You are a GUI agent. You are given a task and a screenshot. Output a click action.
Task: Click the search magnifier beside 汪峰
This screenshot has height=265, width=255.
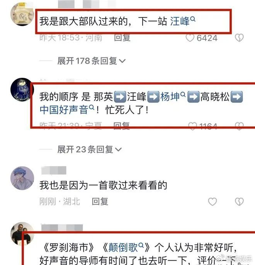[193, 19]
